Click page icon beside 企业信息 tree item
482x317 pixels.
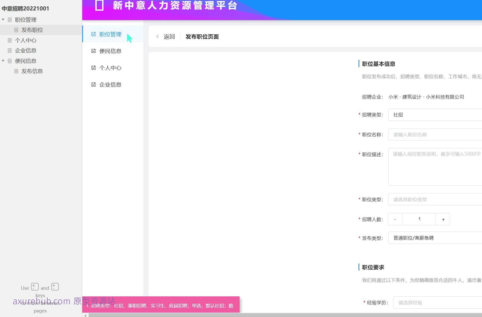10,50
